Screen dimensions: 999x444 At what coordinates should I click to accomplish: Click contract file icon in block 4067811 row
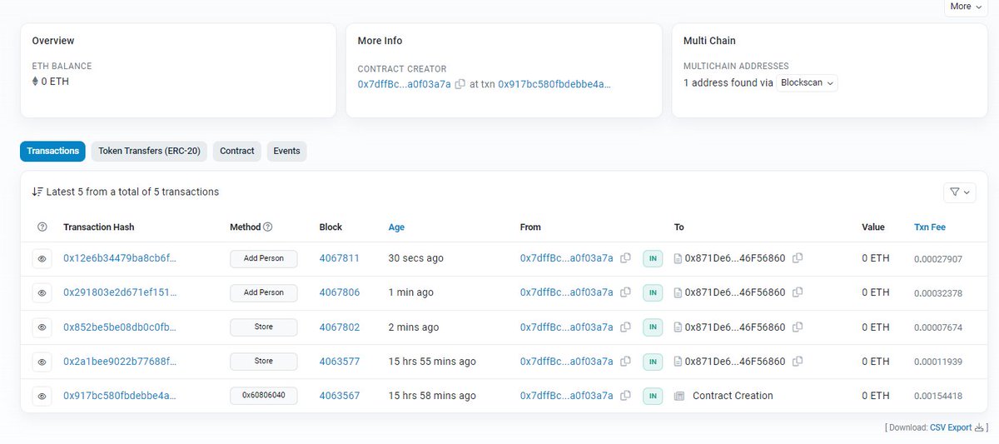coord(678,258)
